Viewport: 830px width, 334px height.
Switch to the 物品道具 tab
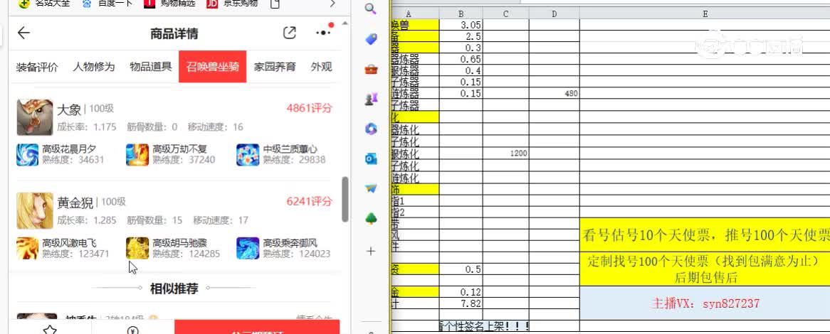(x=151, y=67)
